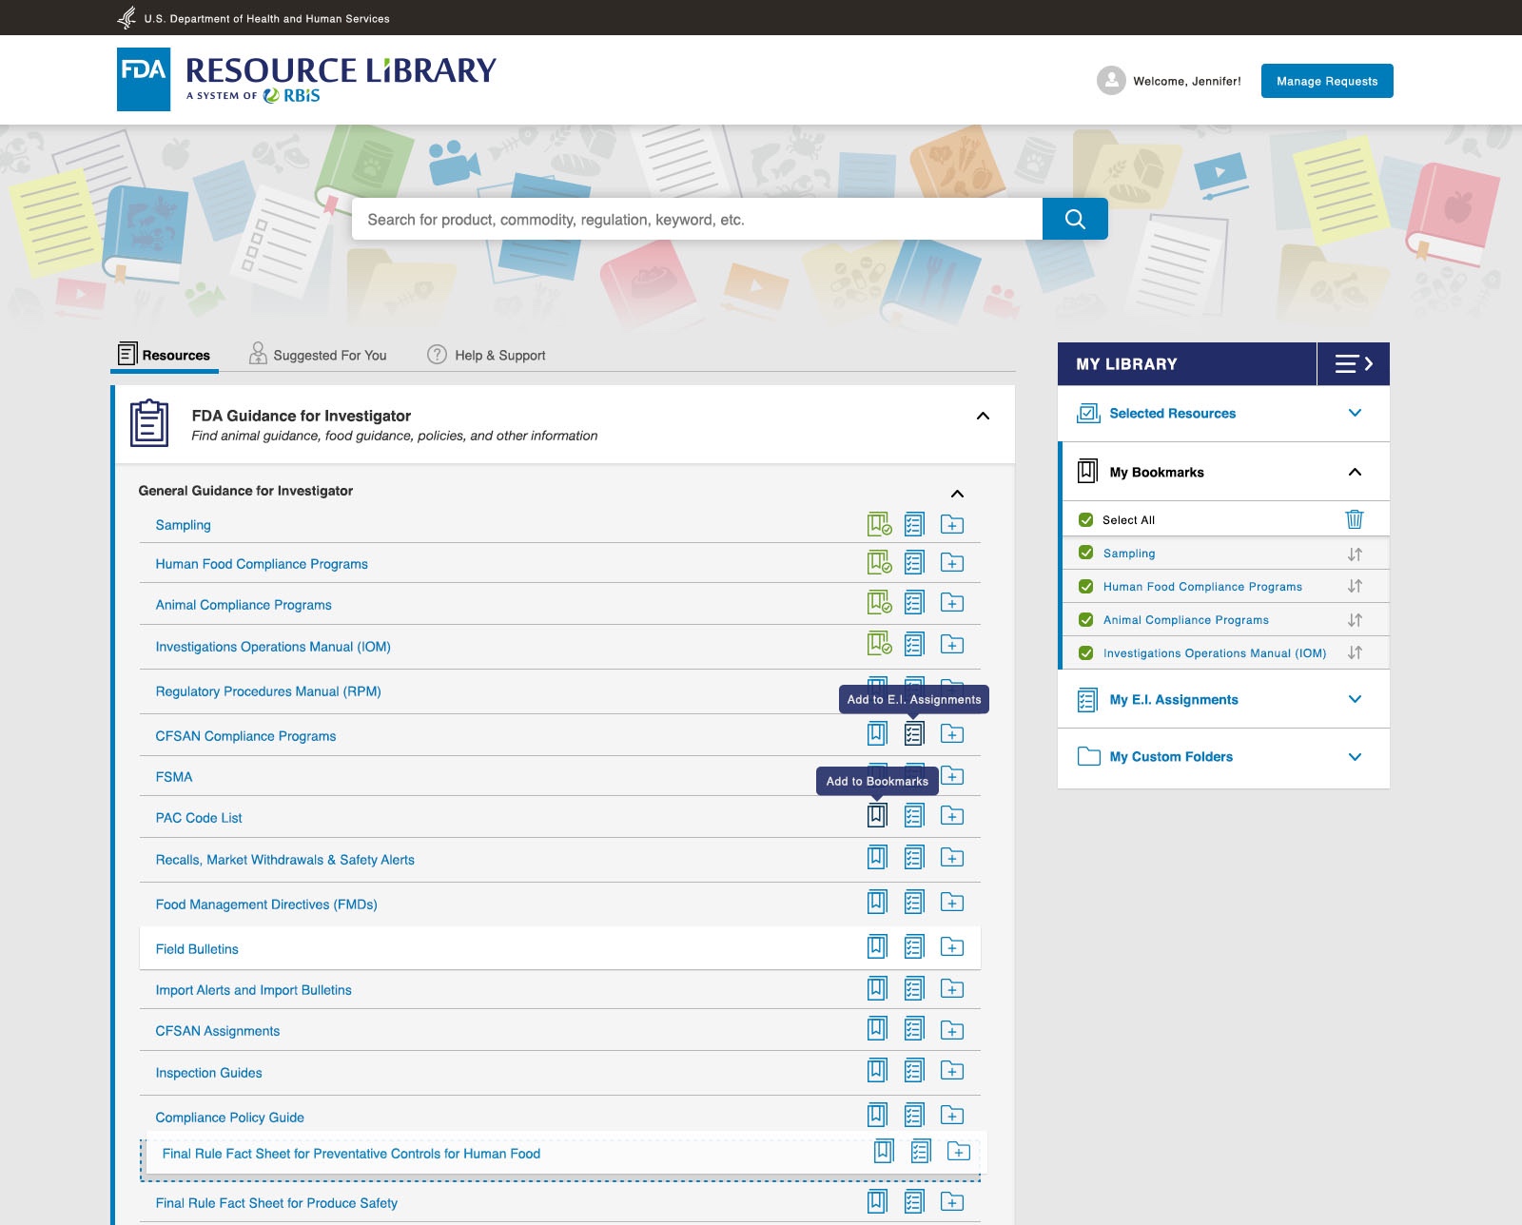Collapse the My Bookmarks panel
The image size is (1522, 1225).
click(1355, 472)
